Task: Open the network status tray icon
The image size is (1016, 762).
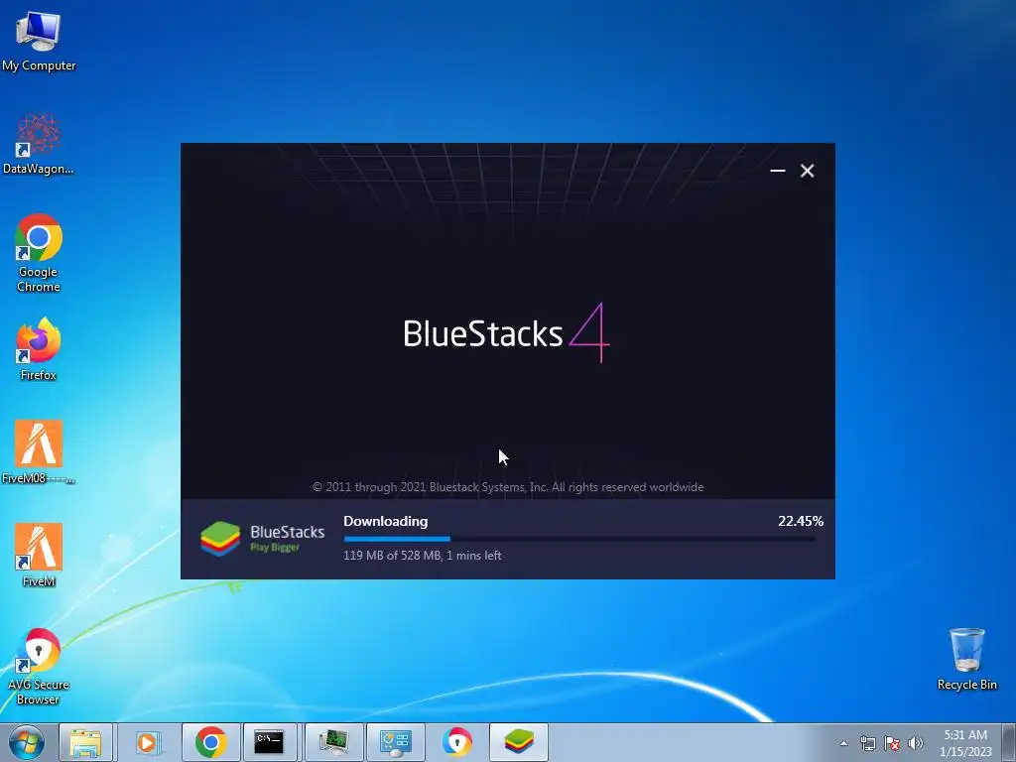Action: (867, 743)
